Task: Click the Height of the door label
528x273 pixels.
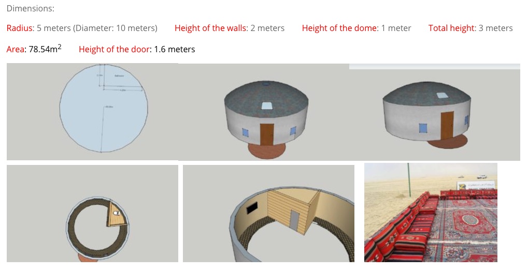Action: [x=114, y=50]
